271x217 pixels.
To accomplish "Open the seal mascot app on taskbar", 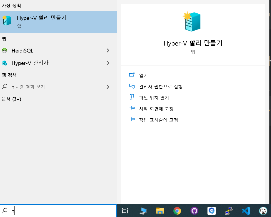I will point(263,211).
